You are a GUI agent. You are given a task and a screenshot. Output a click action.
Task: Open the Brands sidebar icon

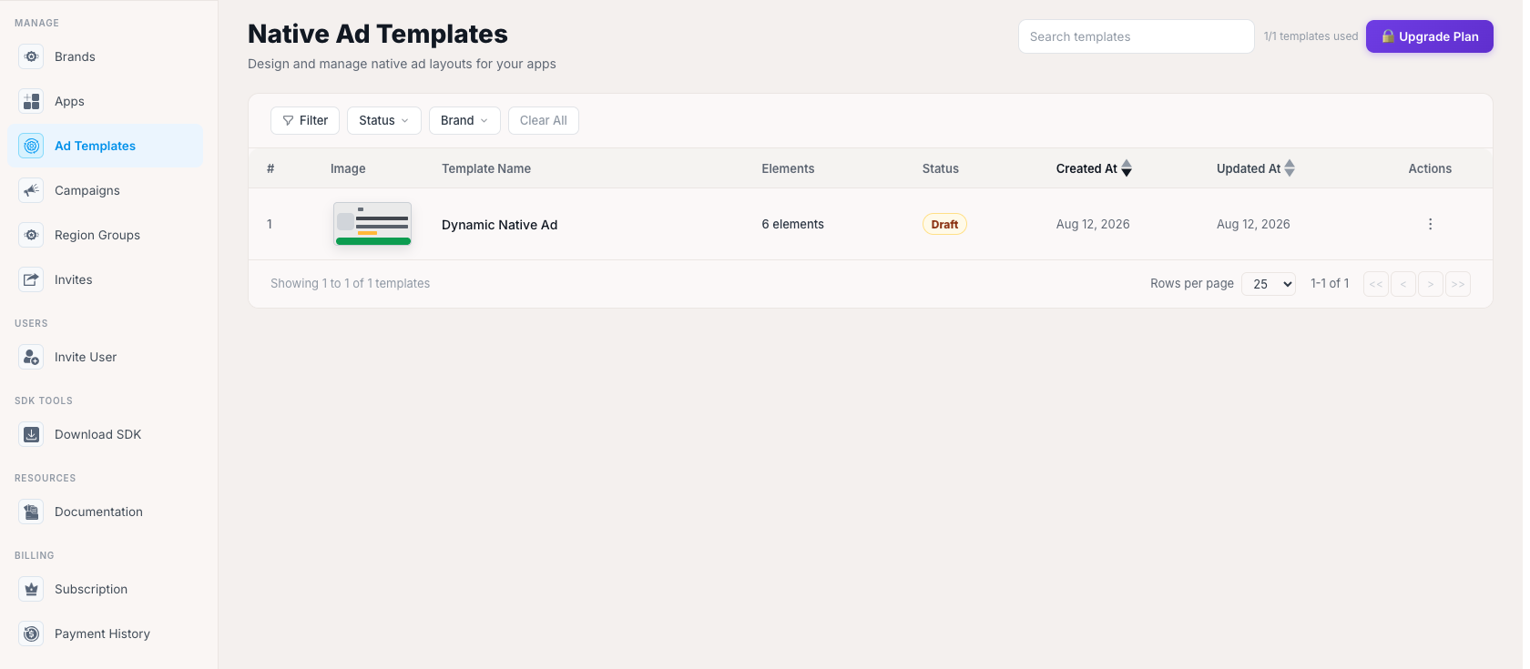click(32, 56)
